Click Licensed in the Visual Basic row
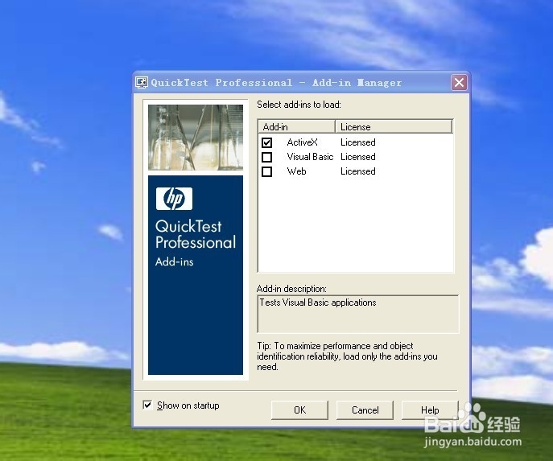 pos(358,157)
